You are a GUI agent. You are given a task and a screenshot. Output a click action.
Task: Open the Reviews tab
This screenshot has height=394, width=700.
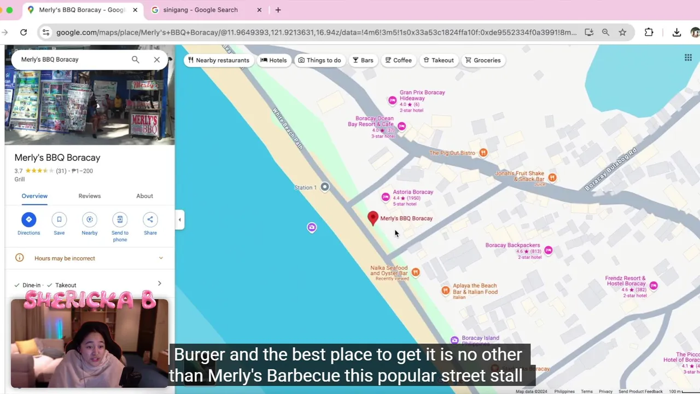(x=90, y=196)
